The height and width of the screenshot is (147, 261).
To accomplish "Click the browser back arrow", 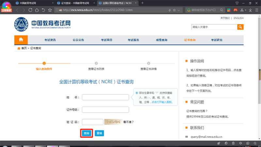I will point(17,10).
